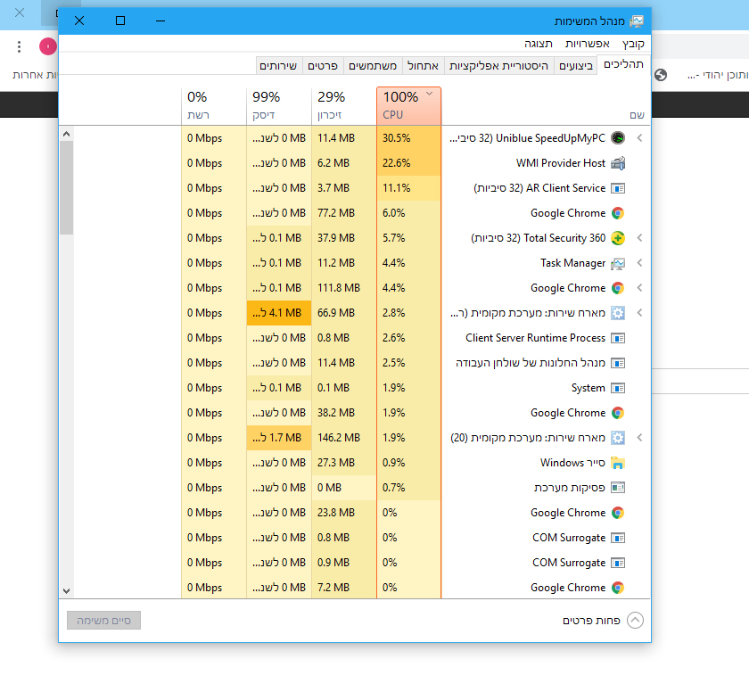Viewport: 749px width, 692px height.
Task: Expand the Uniblue SpeedUpMyPC process group
Action: point(639,138)
